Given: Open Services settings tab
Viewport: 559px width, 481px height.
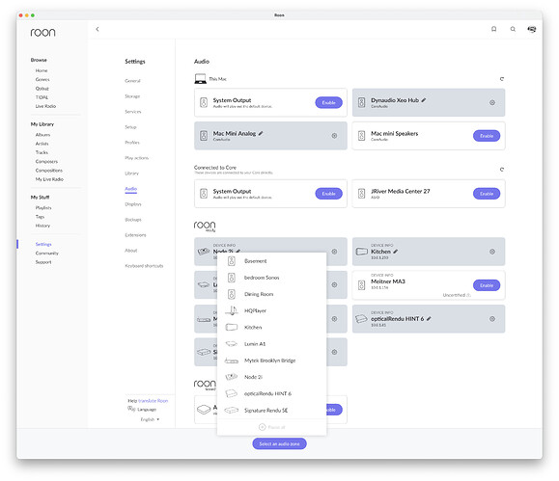Looking at the screenshot, I should click(133, 112).
